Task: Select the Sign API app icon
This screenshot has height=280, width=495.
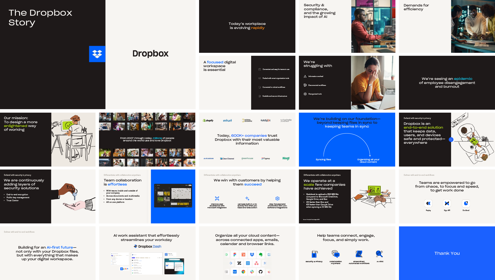Action: coord(447,203)
